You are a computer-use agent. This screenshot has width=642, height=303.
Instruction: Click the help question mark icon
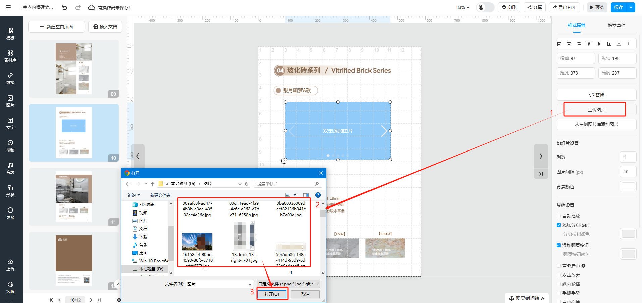click(318, 195)
